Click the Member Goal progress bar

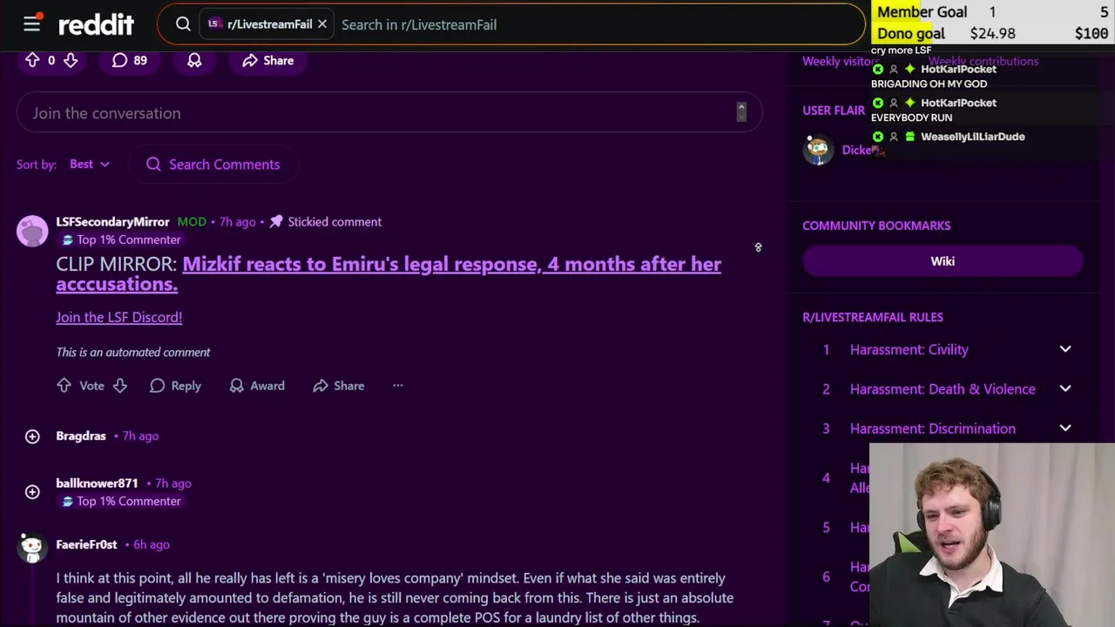[993, 11]
